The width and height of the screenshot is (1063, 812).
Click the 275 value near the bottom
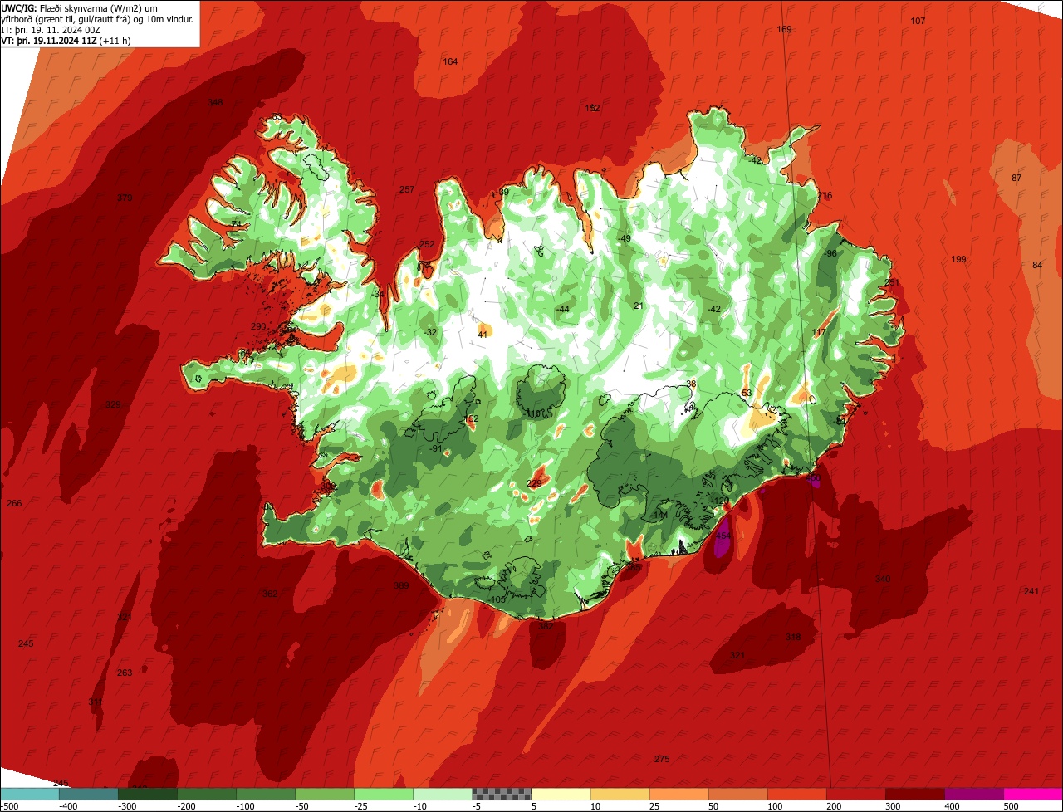[x=662, y=760]
